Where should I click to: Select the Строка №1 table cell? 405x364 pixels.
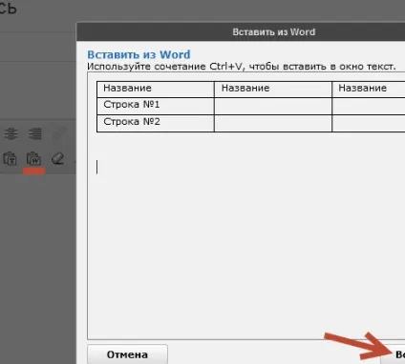[156, 106]
